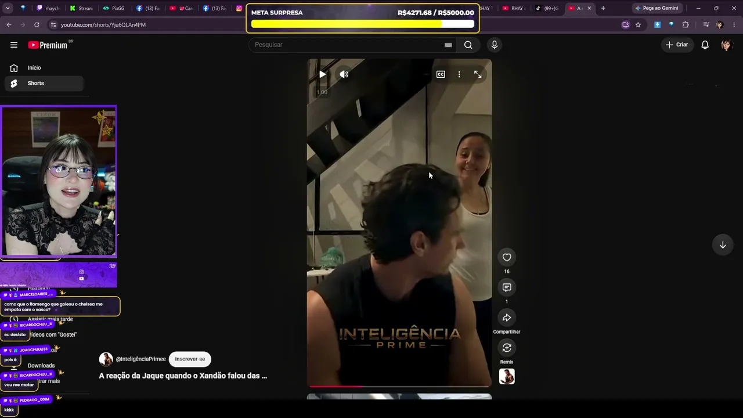The height and width of the screenshot is (418, 743).
Task: Start voice search with the microphone
Action: pos(495,45)
